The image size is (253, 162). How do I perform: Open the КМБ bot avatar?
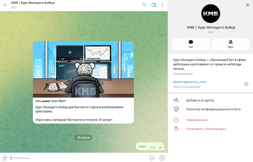[211, 14]
